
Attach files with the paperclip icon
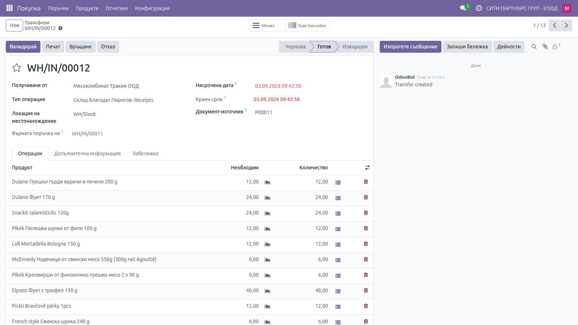click(x=545, y=47)
